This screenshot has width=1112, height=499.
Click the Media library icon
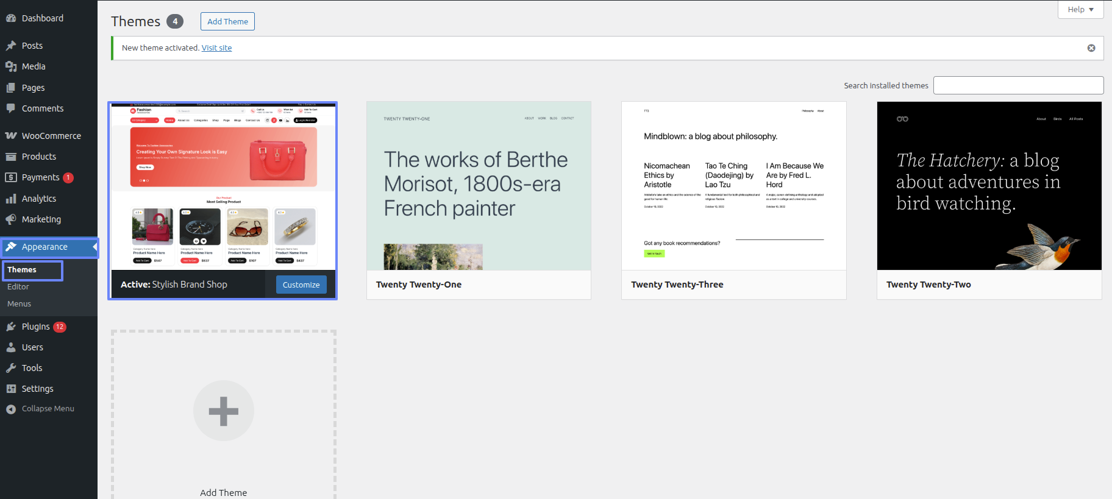[11, 66]
